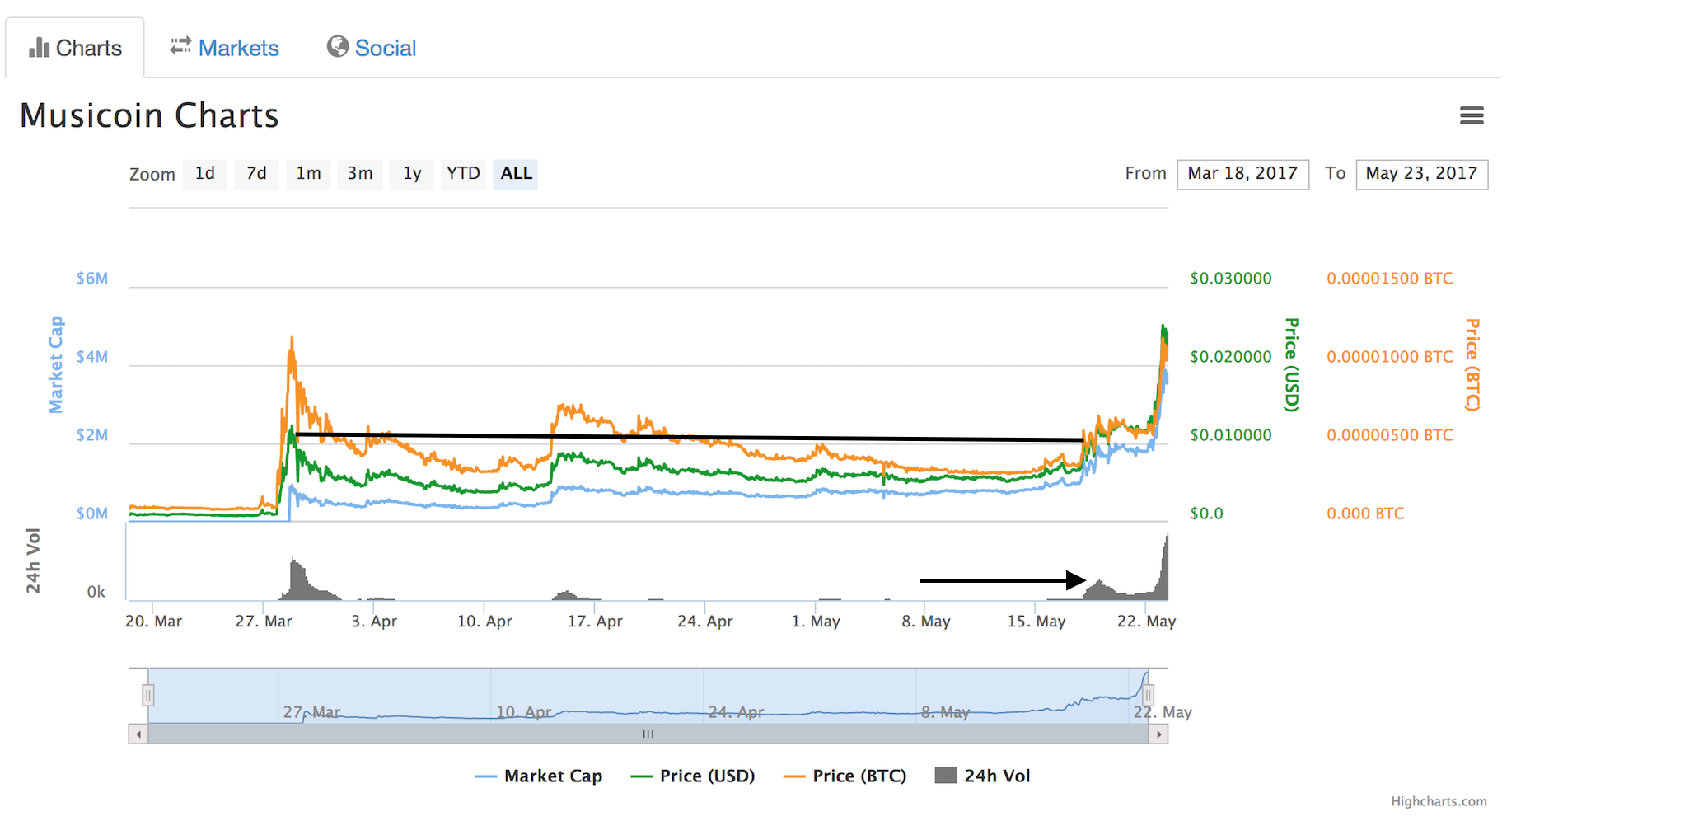
Task: Toggle the Price (BTC) legend series
Action: tap(845, 776)
